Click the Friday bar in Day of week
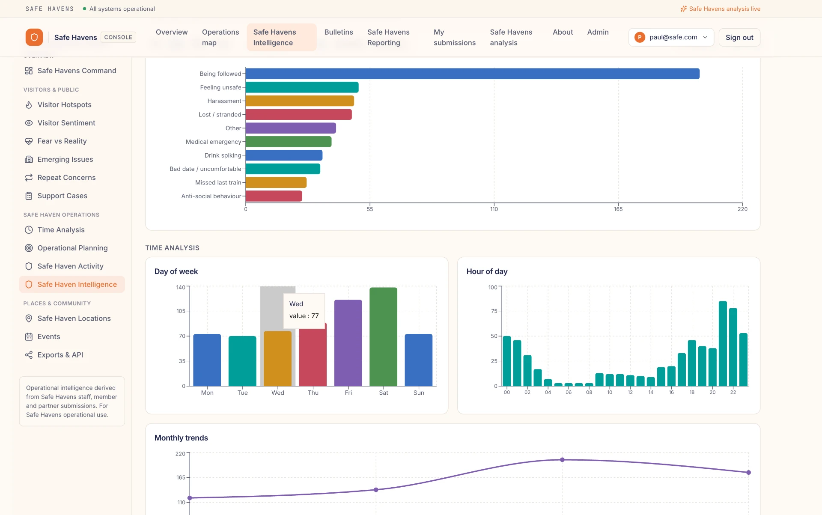 coord(348,343)
